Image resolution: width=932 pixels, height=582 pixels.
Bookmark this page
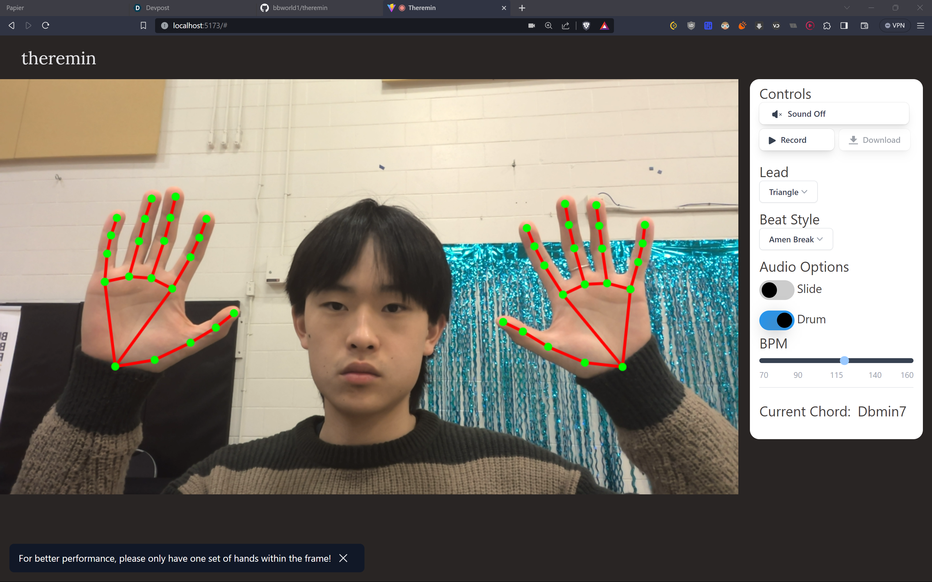click(x=143, y=25)
